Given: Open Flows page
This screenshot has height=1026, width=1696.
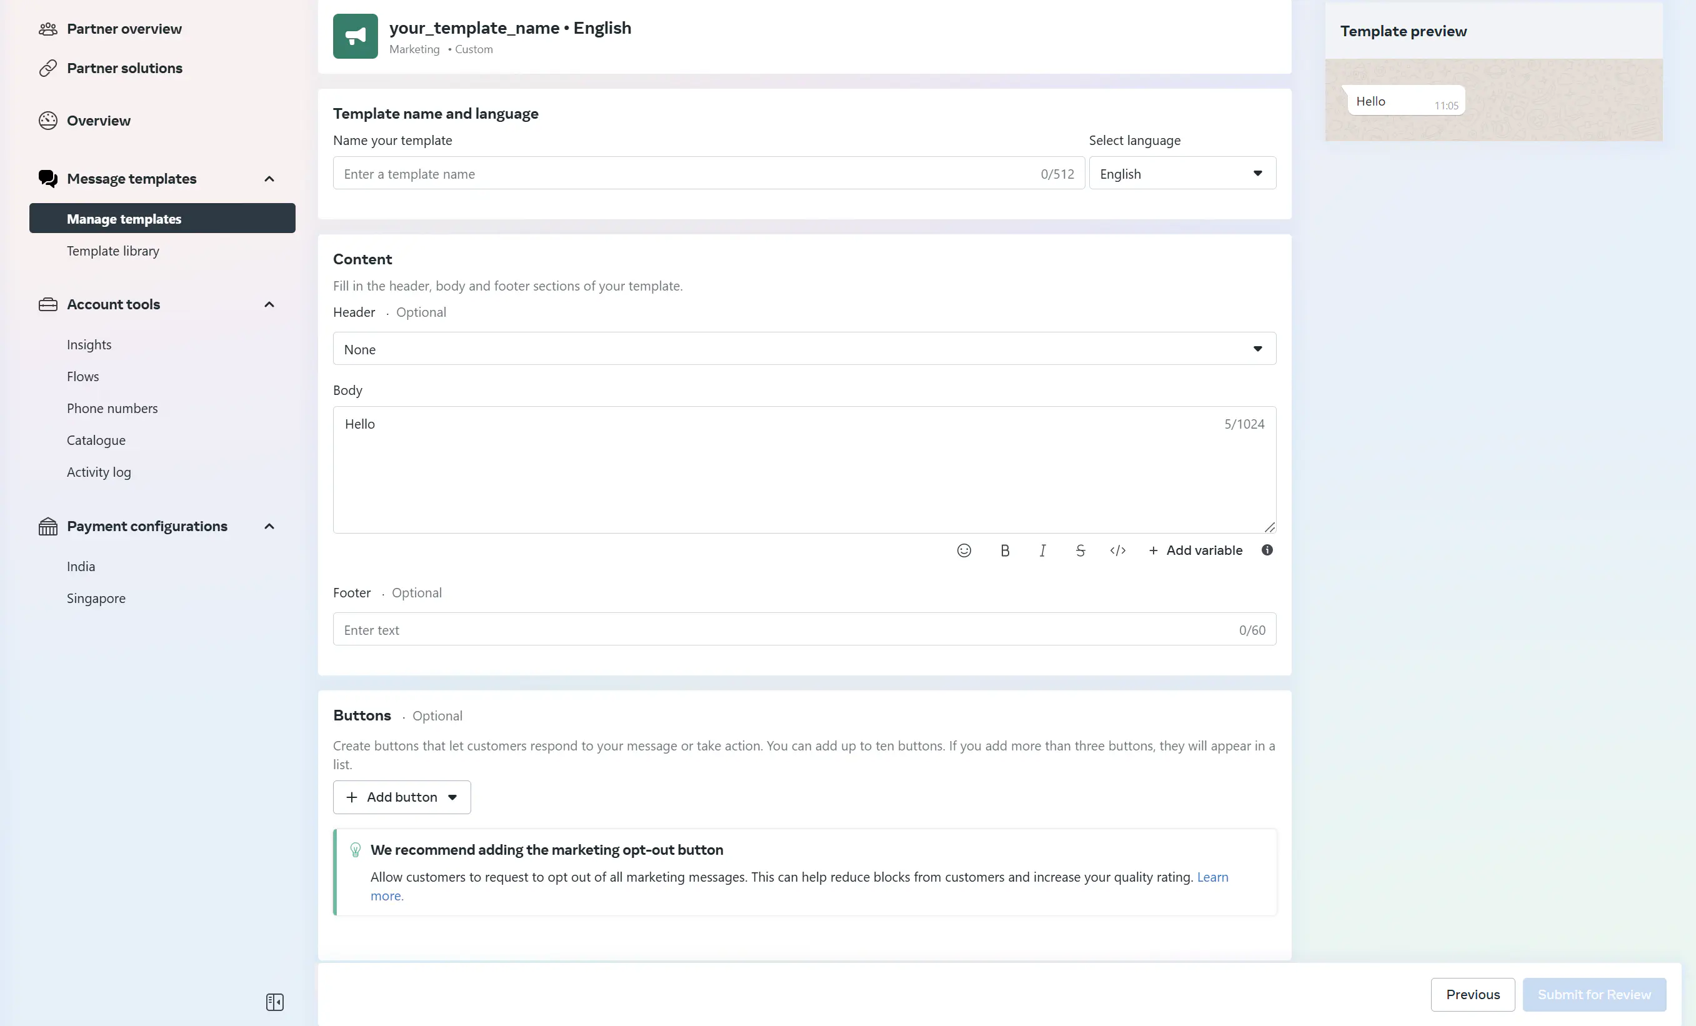Looking at the screenshot, I should [x=82, y=376].
